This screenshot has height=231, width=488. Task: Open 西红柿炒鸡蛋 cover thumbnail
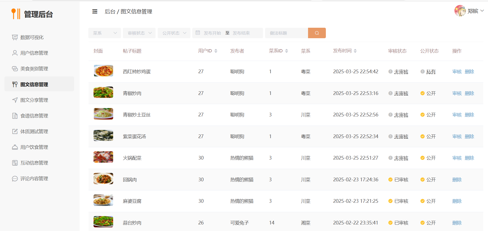pyautogui.click(x=103, y=71)
